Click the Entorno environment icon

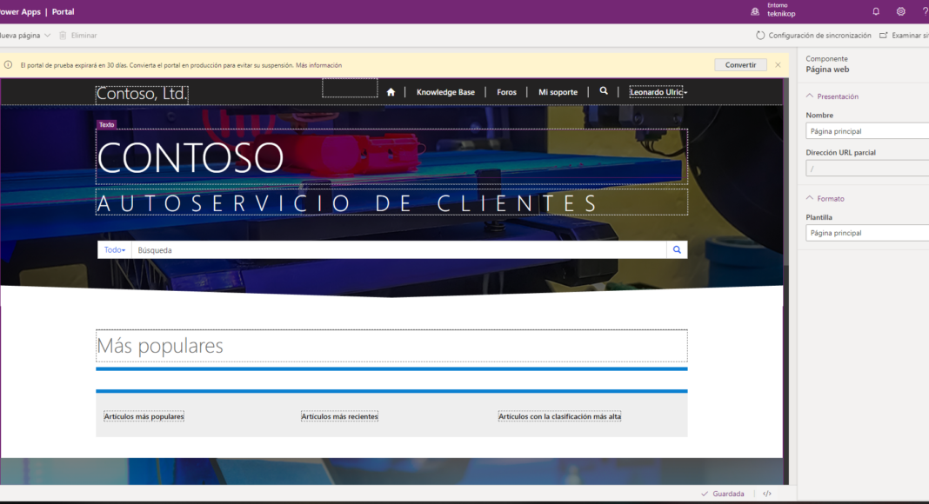(x=755, y=11)
